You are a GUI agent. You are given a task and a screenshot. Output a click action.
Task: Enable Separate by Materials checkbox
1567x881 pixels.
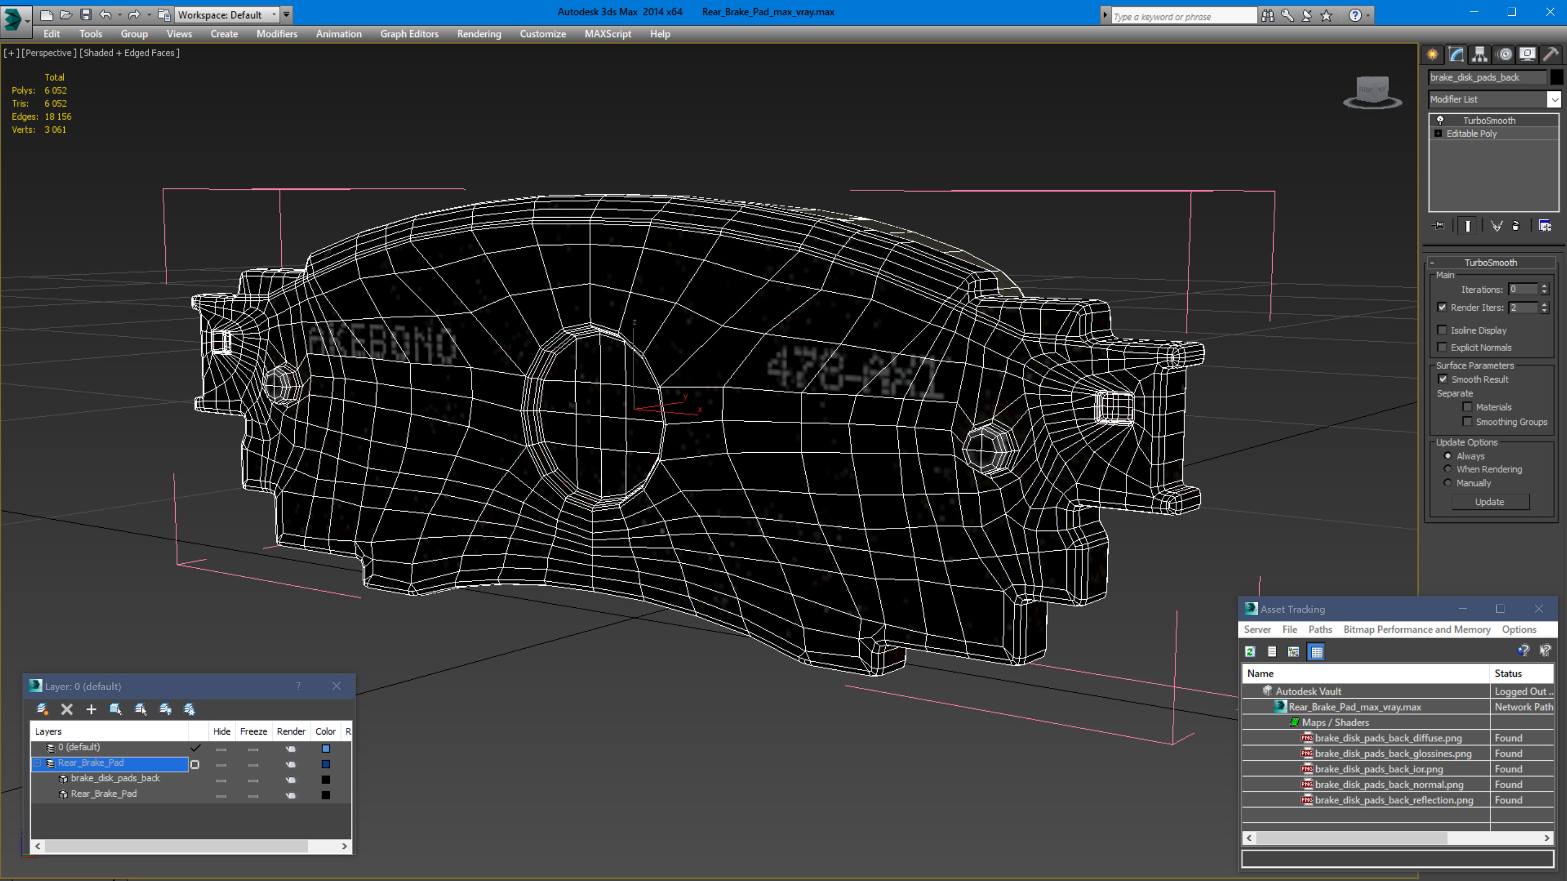tap(1467, 407)
